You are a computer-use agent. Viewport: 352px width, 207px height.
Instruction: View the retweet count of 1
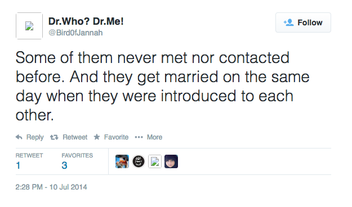[18, 165]
